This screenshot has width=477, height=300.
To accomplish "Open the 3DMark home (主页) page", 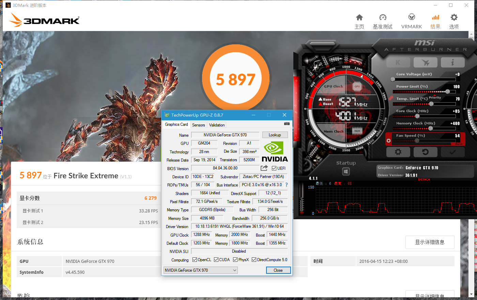I will click(359, 21).
